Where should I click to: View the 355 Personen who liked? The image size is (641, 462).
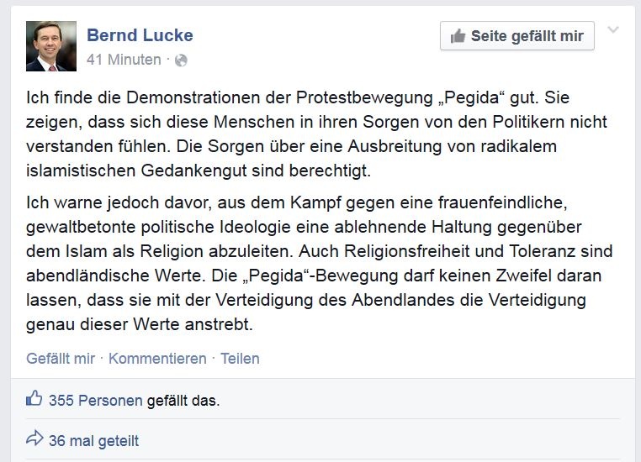95,400
